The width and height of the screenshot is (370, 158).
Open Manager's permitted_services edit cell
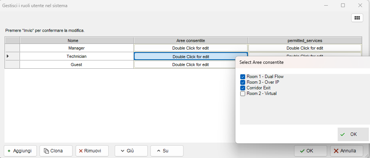(305, 48)
